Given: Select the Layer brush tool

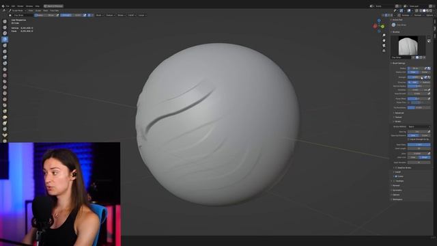Looking at the screenshot, I should tap(5, 51).
